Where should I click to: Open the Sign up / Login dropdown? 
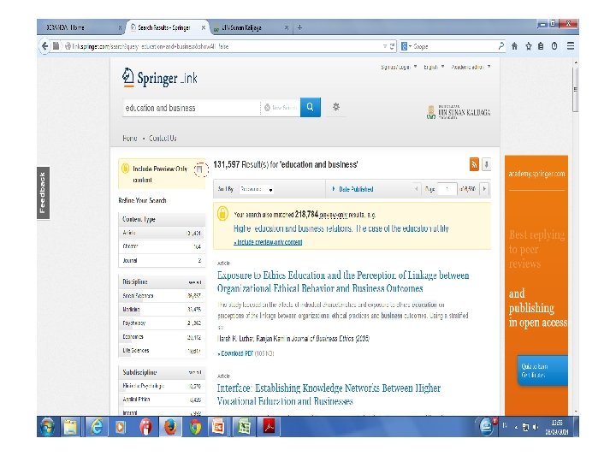(399, 68)
